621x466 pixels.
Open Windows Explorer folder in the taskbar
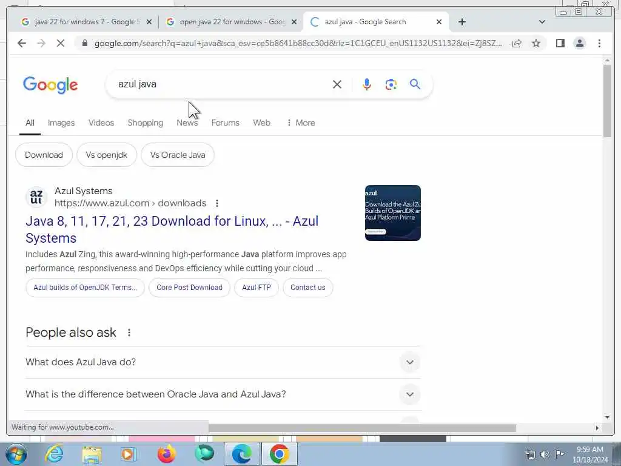(92, 454)
